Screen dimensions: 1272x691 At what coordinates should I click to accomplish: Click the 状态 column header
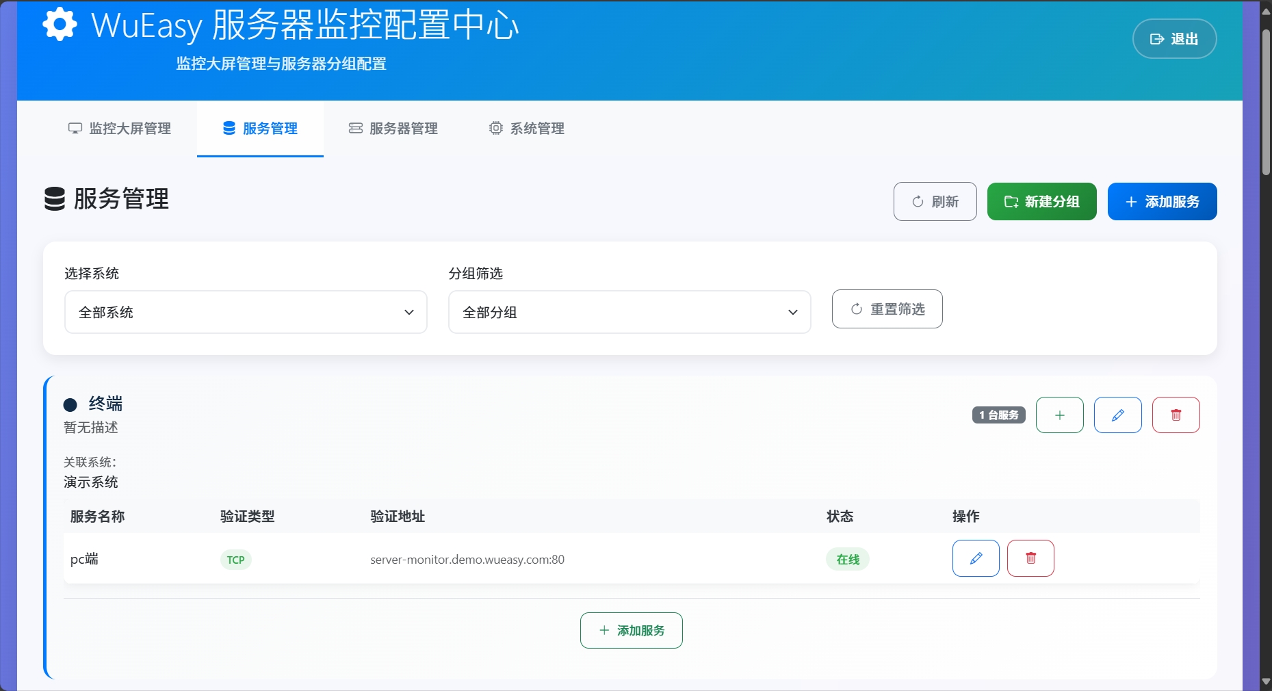[840, 517]
